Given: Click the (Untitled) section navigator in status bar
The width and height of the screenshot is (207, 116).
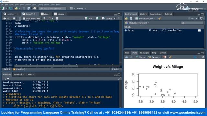Looking at the screenshot, I should [x=20, y=69].
